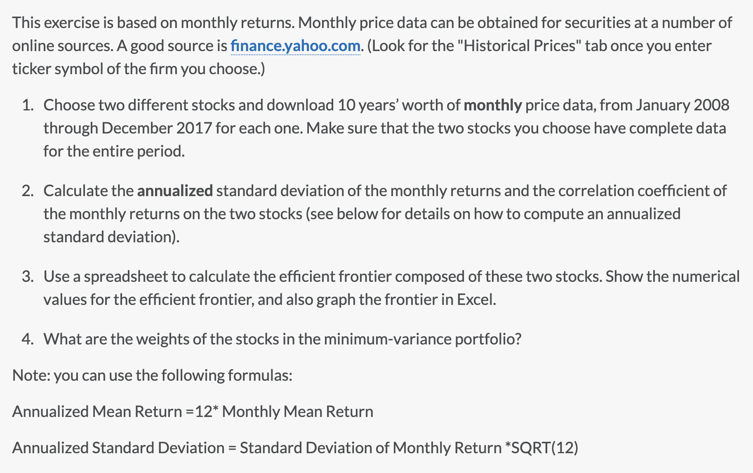Image resolution: width=753 pixels, height=473 pixels.
Task: Click the minimum-variance portfolio question
Action: point(282,339)
